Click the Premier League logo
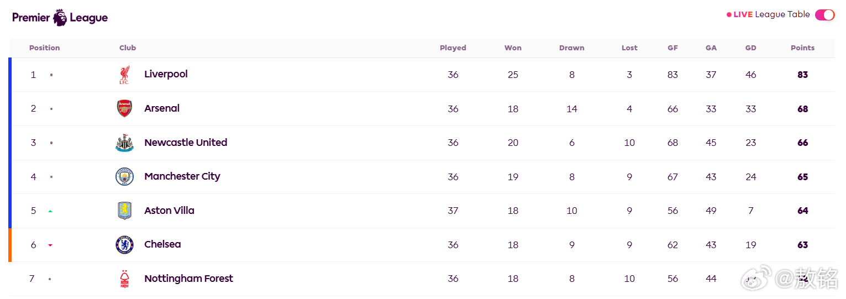Image resolution: width=846 pixels, height=299 pixels. pyautogui.click(x=60, y=17)
